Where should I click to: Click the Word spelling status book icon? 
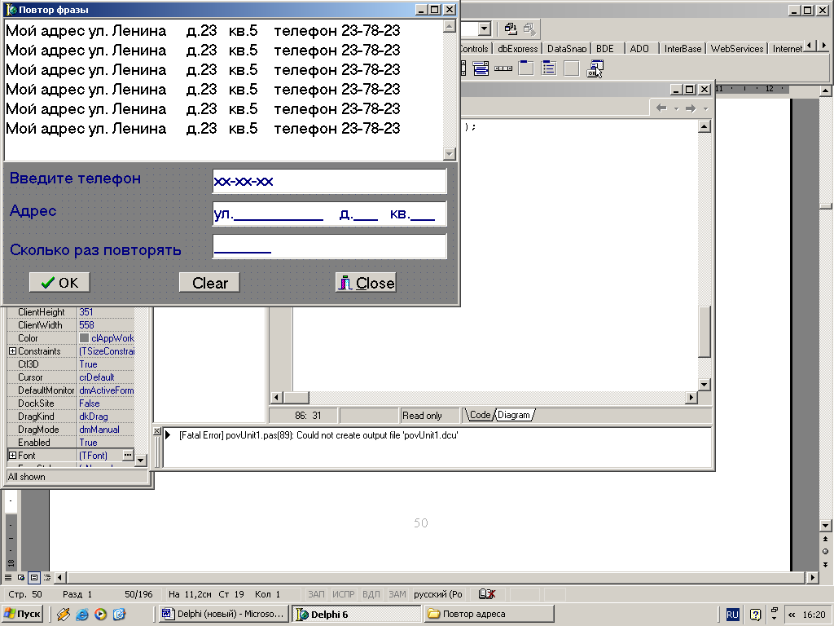[x=487, y=594]
